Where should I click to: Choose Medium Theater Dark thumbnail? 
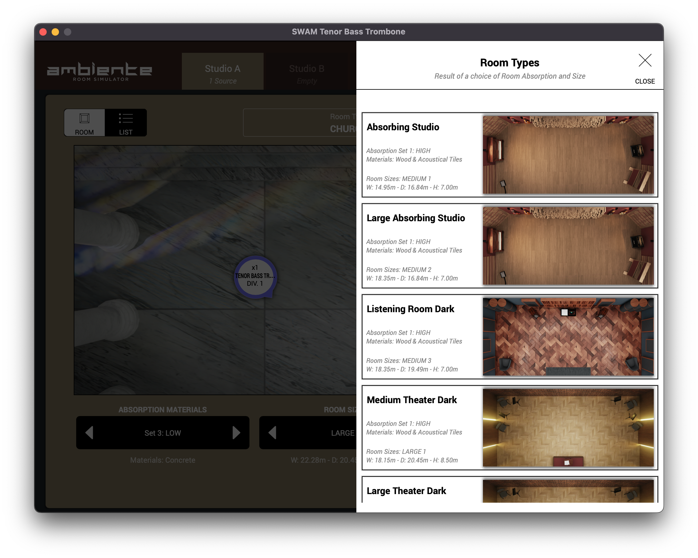568,427
